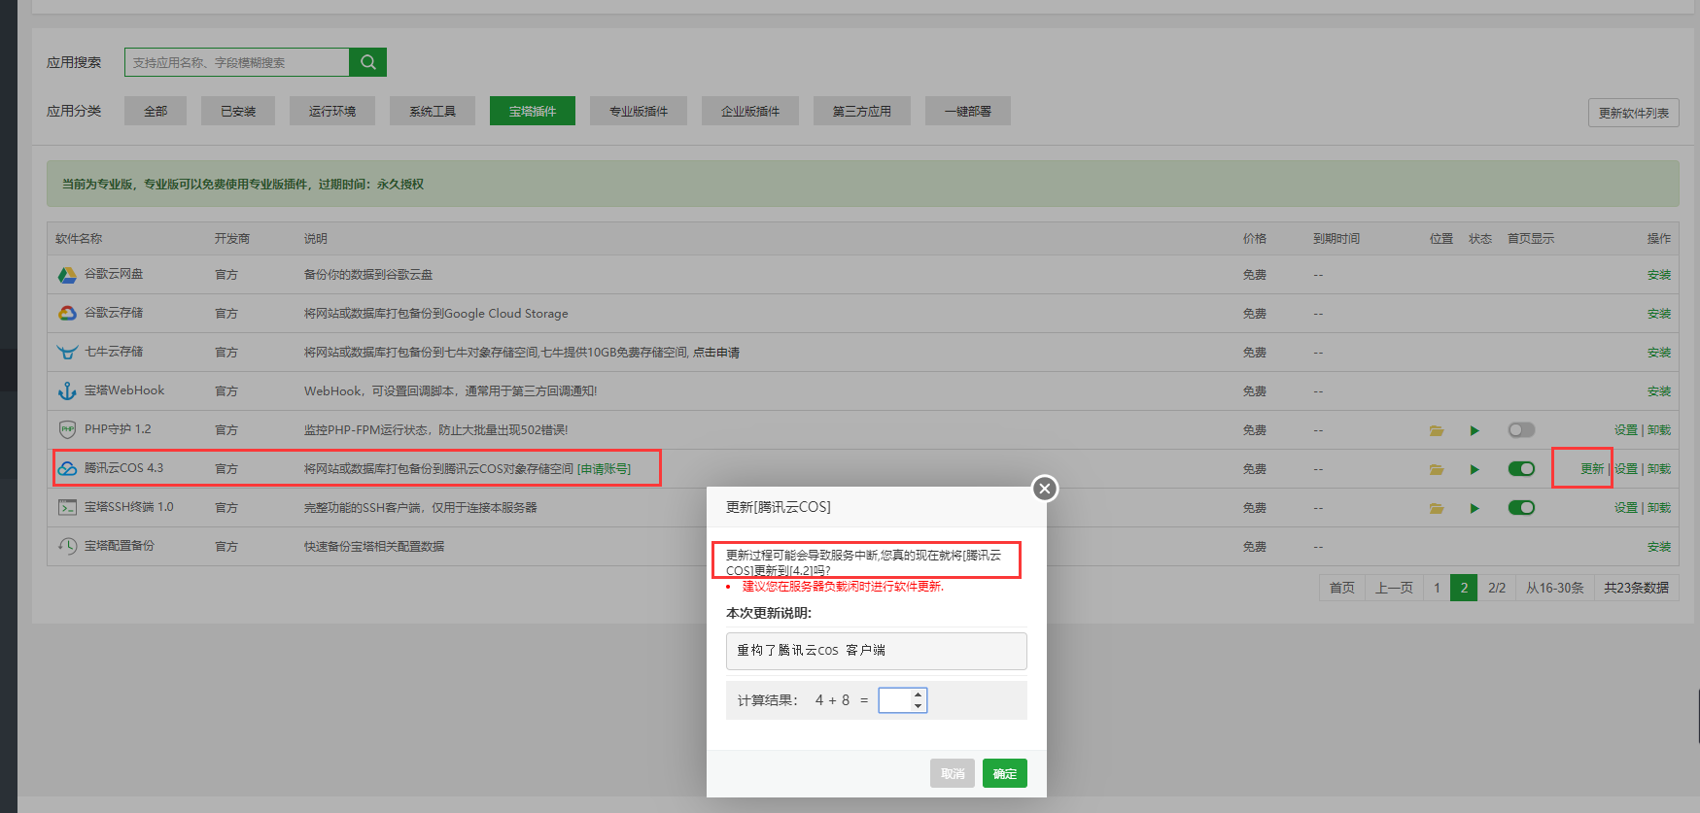
Task: Decrease the calculation result spinner value
Action: pos(918,706)
